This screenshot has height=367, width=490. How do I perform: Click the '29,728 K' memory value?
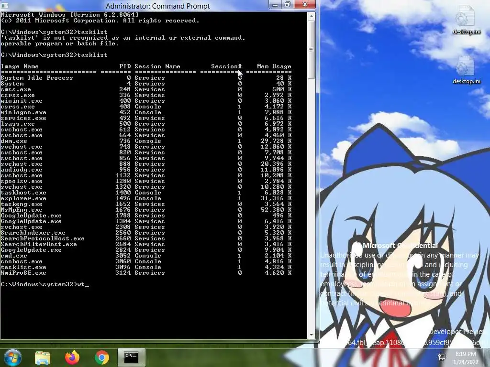(x=276, y=141)
